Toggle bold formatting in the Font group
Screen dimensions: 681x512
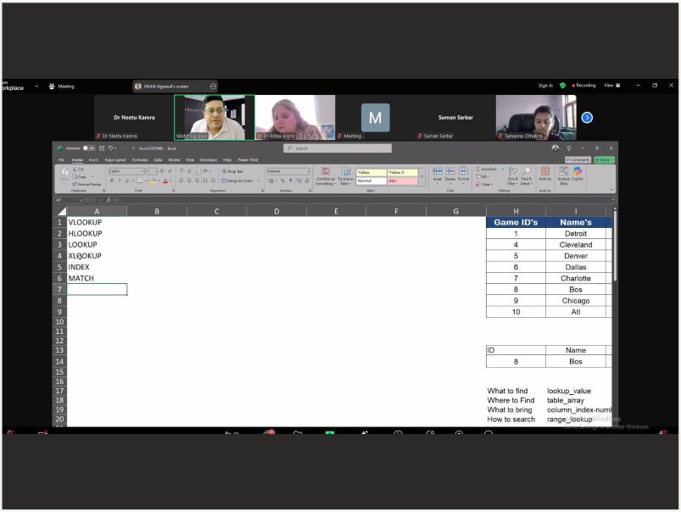point(111,180)
